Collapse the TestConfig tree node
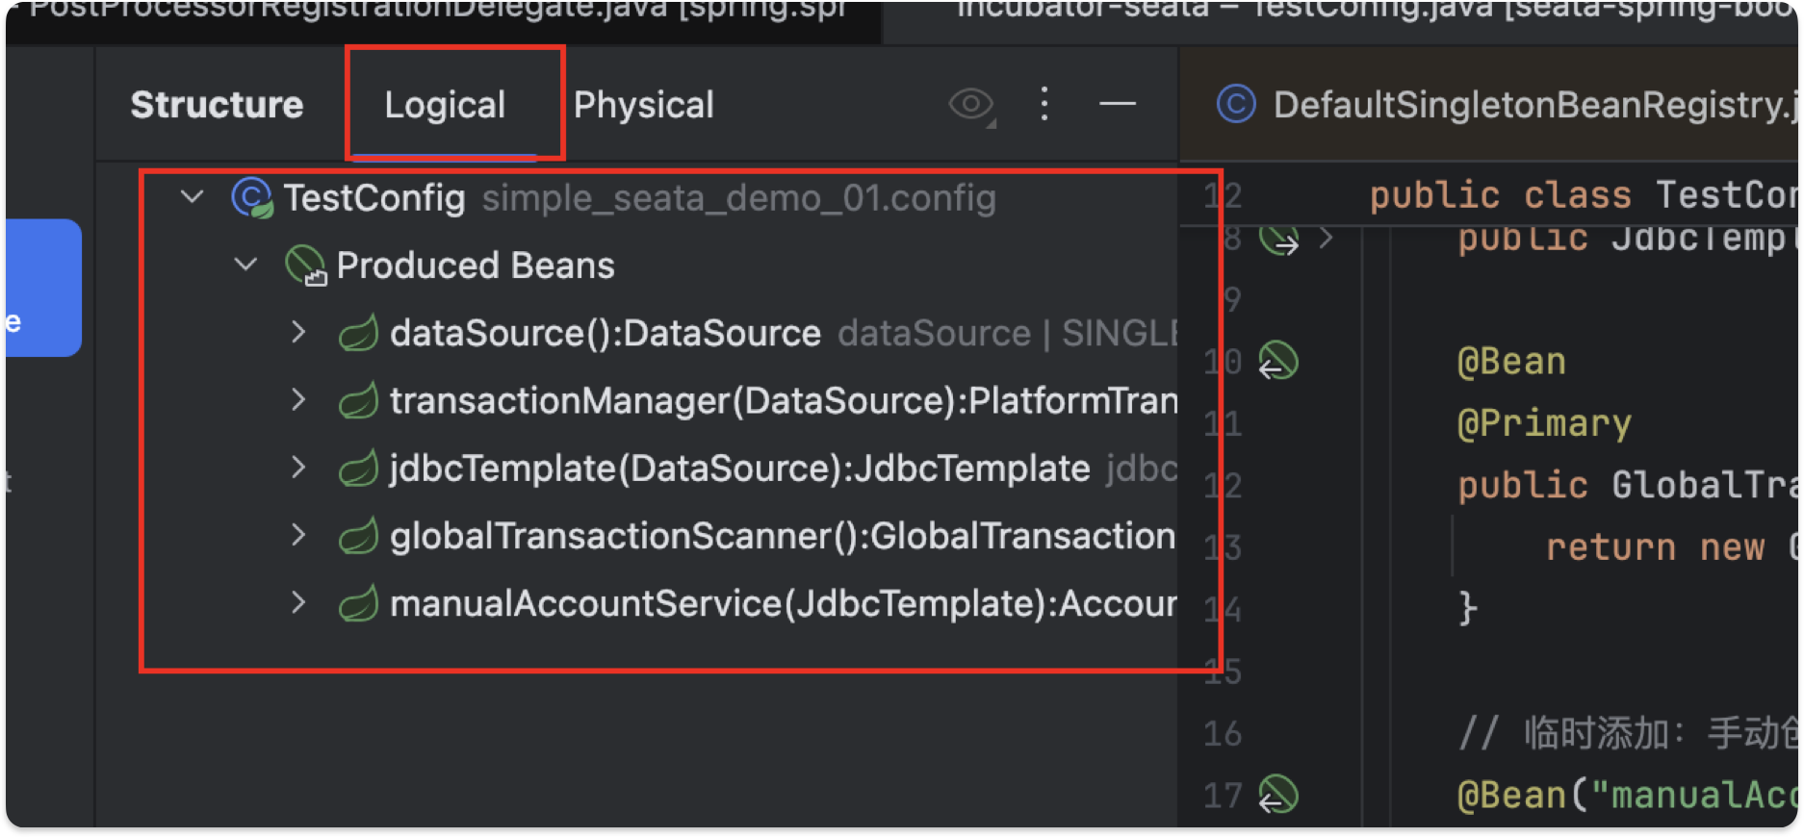The image size is (1804, 837). click(193, 197)
